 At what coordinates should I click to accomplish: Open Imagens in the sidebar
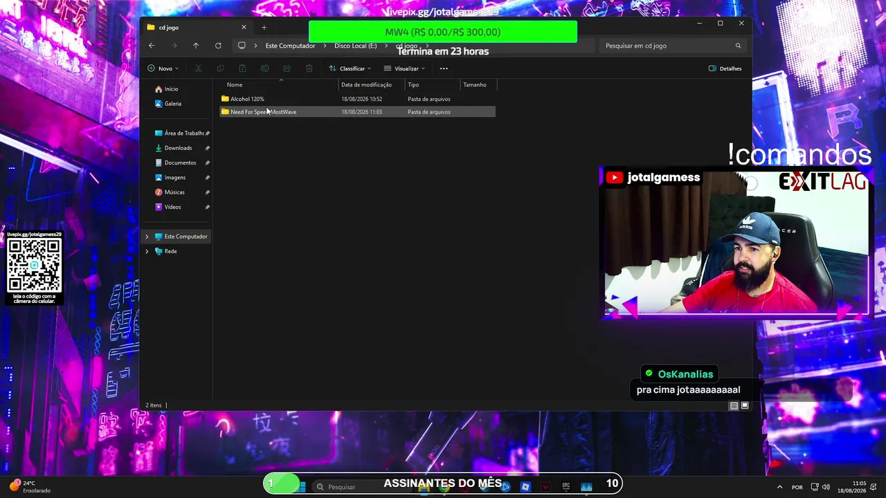(170, 178)
